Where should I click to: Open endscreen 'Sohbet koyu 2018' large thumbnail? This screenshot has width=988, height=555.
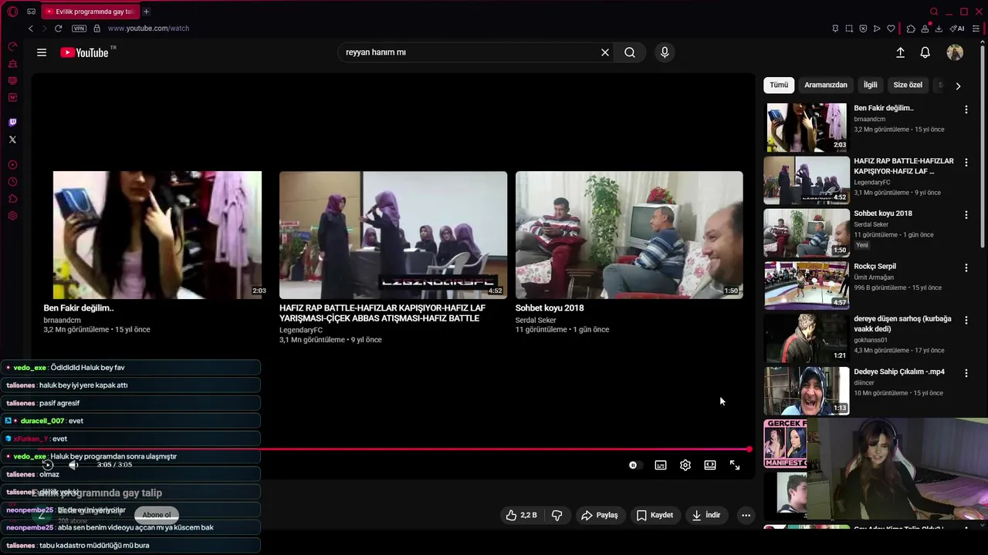point(629,235)
